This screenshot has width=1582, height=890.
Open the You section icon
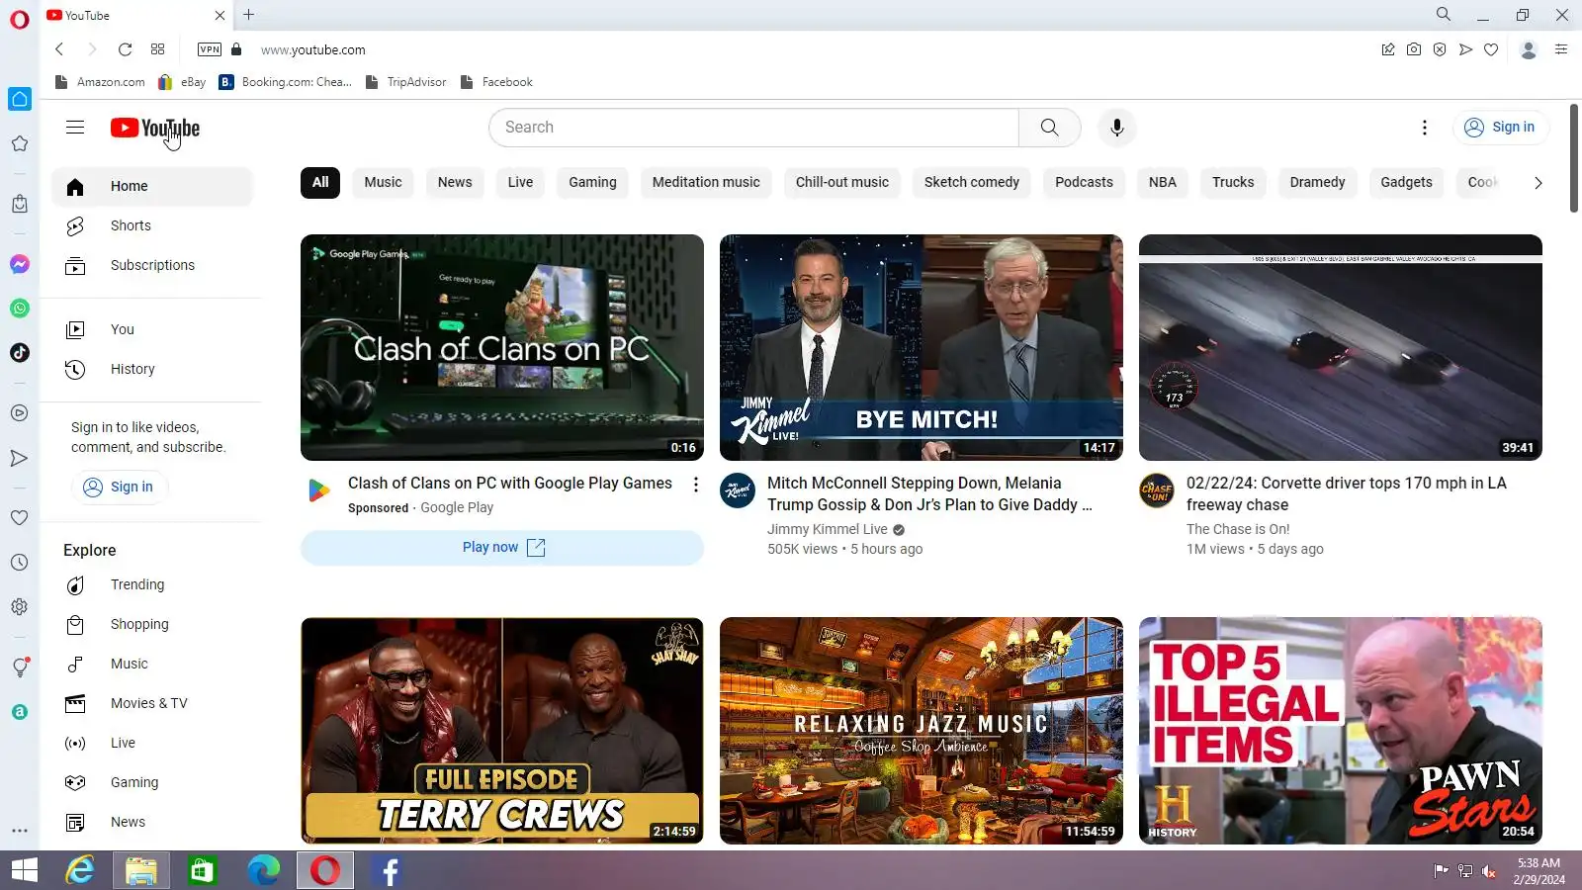(x=75, y=330)
